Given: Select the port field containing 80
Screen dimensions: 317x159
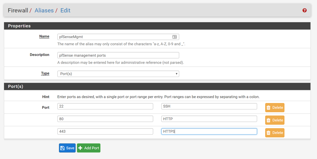Looking at the screenshot, I should pyautogui.click(x=105, y=119).
